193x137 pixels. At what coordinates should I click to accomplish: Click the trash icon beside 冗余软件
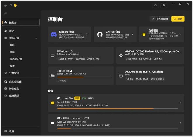6,73
